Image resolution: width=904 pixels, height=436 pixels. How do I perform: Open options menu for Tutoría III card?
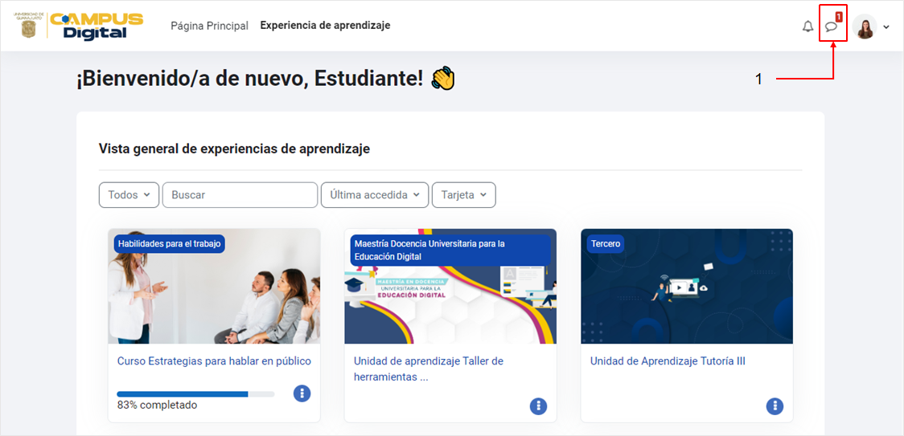(775, 406)
